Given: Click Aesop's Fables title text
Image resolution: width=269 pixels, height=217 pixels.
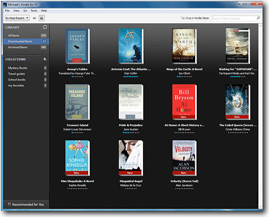Looking at the screenshot, I should coord(78,69).
